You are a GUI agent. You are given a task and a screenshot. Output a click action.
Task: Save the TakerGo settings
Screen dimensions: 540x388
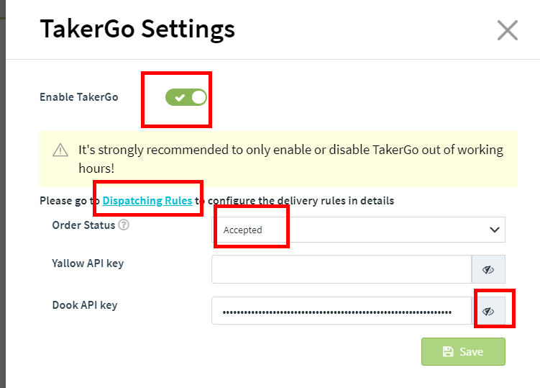point(463,351)
